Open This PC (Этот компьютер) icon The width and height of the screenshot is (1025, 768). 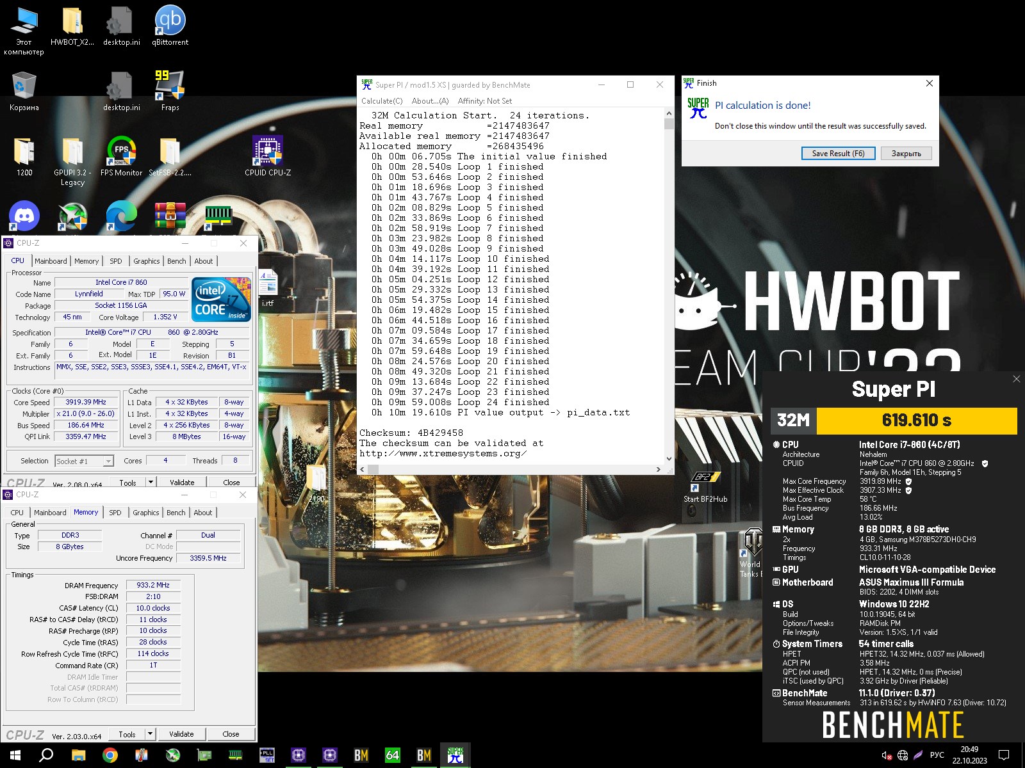[x=24, y=31]
